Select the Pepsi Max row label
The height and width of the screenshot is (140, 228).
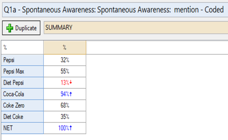point(22,71)
